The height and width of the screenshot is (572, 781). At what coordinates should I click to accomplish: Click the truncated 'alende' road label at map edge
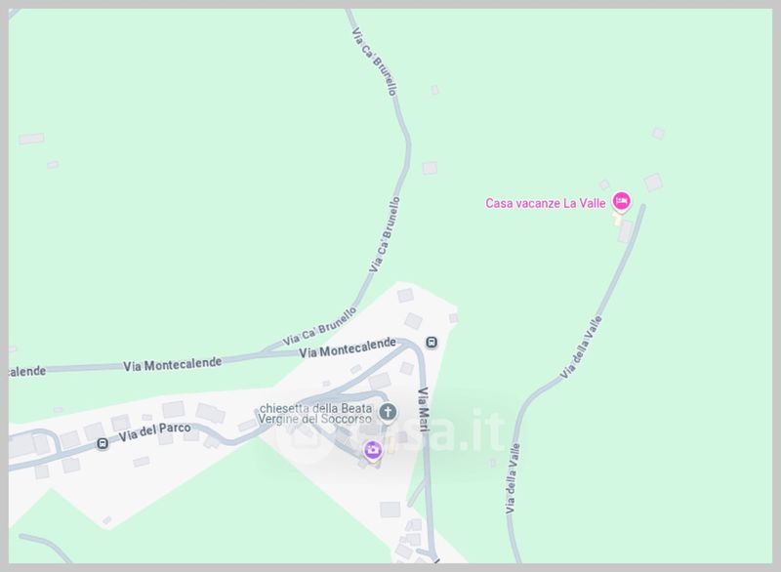(x=27, y=371)
